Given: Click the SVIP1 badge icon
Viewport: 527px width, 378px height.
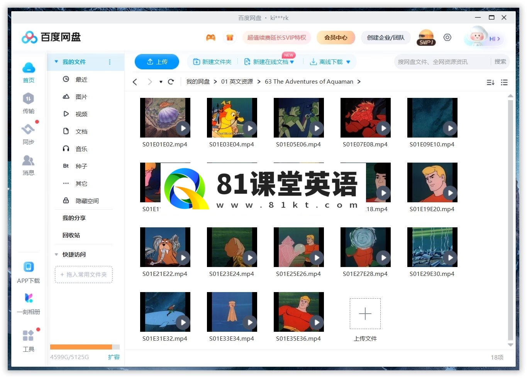Looking at the screenshot, I should 426,38.
